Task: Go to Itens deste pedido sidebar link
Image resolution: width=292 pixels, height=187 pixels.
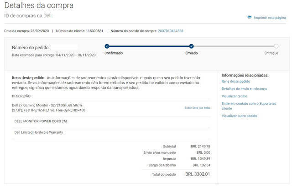Action: click(236, 81)
